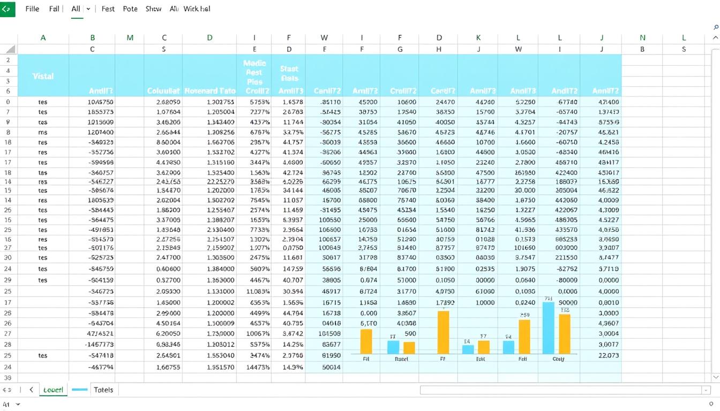This screenshot has height=411, width=720.
Task: Select the column H header
Action: [439, 49]
